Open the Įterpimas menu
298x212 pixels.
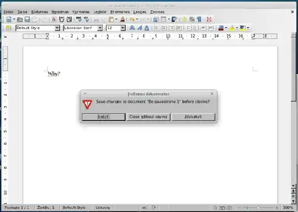pos(60,12)
